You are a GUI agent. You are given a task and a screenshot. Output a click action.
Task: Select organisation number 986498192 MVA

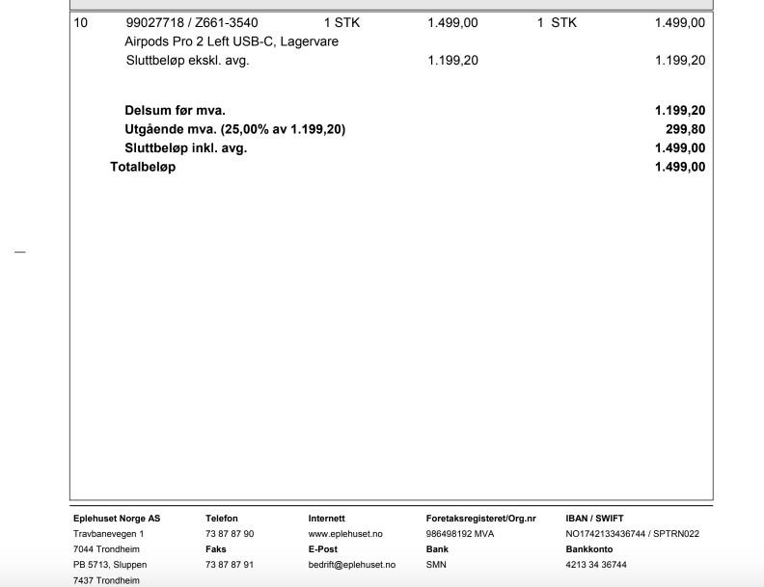pyautogui.click(x=460, y=534)
